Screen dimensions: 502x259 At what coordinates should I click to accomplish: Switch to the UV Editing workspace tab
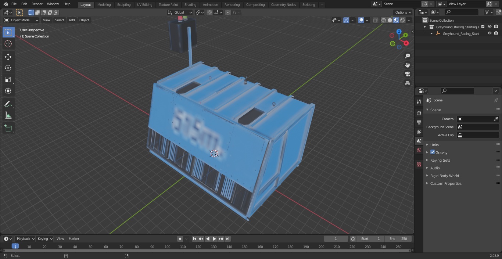144,4
